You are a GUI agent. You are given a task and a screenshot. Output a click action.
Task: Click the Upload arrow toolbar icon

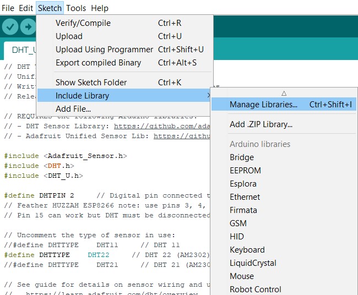[x=27, y=27]
